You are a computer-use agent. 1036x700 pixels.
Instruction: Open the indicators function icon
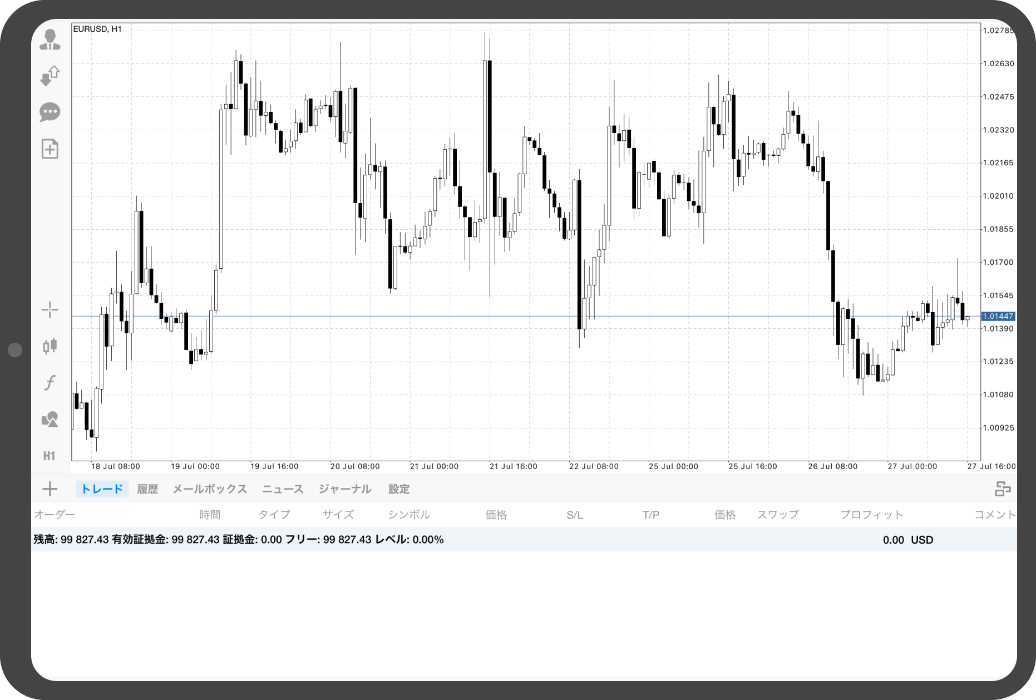[x=50, y=382]
